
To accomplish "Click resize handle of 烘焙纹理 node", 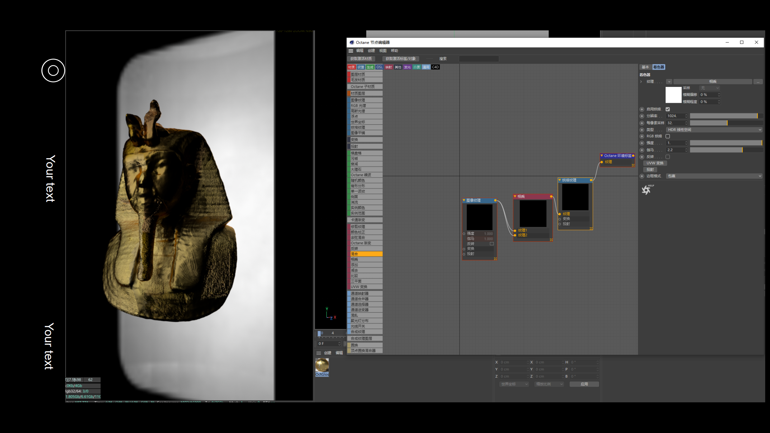I will [591, 229].
